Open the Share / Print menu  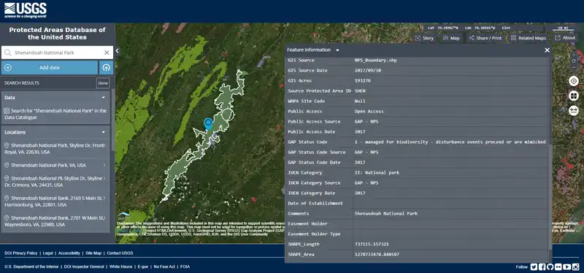(485, 38)
